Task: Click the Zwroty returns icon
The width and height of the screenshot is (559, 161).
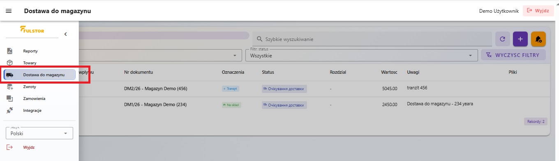Action: pos(10,87)
